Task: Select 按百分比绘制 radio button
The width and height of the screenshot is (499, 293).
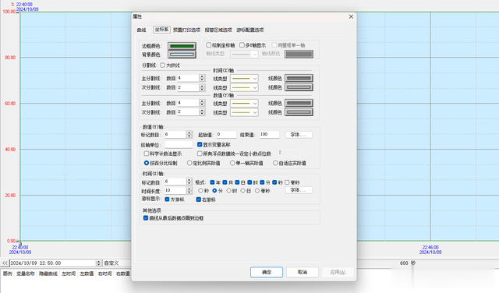Action: (x=147, y=163)
